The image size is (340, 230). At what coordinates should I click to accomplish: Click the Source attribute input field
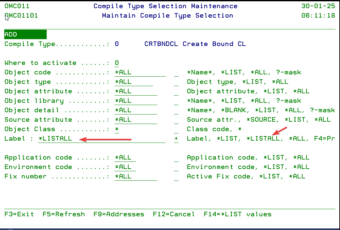click(x=136, y=120)
